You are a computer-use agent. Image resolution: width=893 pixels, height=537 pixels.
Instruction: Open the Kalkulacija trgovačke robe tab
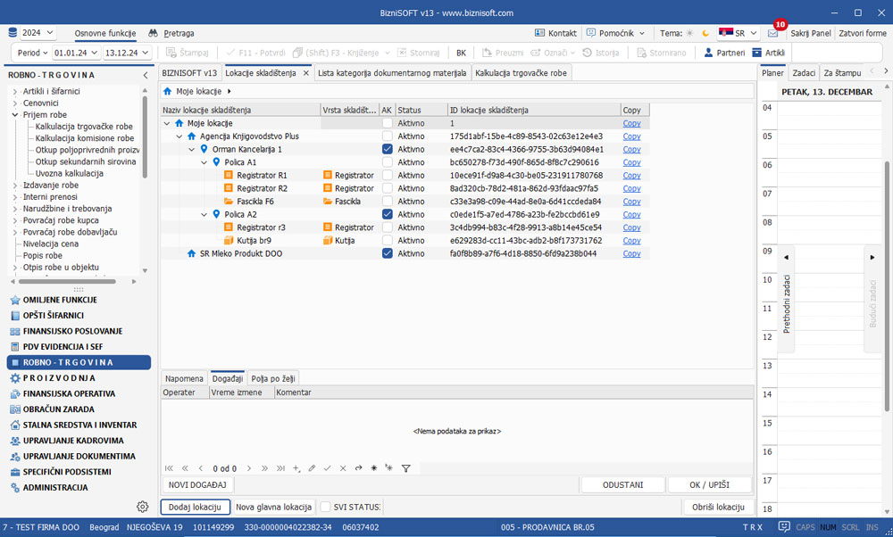(x=520, y=72)
